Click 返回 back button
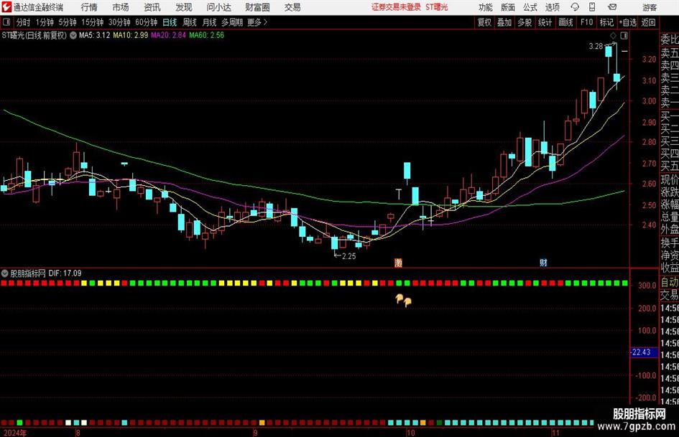The image size is (679, 437). [x=648, y=22]
